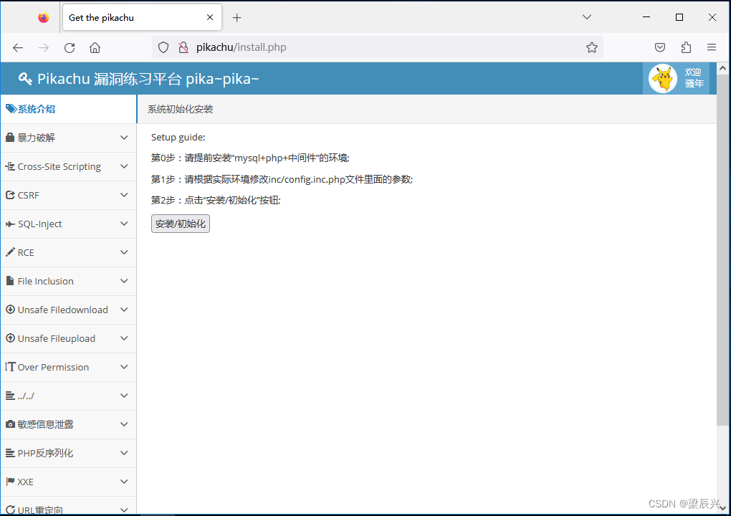Image resolution: width=731 pixels, height=516 pixels.
Task: Click the ../../ list icon
Action: coord(10,396)
